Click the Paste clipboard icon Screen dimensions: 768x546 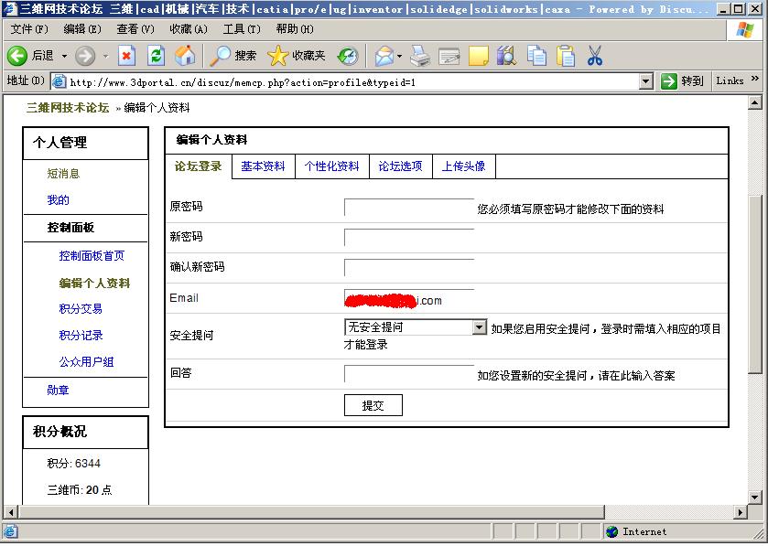coord(566,56)
